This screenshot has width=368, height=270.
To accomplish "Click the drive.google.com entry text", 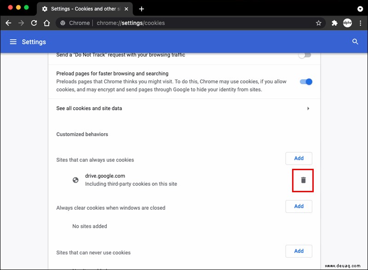I will 105,176.
